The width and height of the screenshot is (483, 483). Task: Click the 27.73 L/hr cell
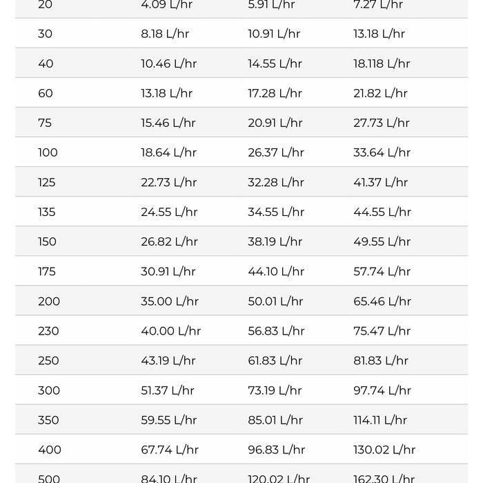tap(381, 123)
